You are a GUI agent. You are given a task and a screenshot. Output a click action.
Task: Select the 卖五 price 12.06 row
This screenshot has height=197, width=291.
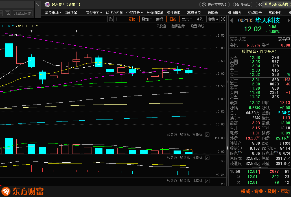pyautogui.click(x=260, y=58)
